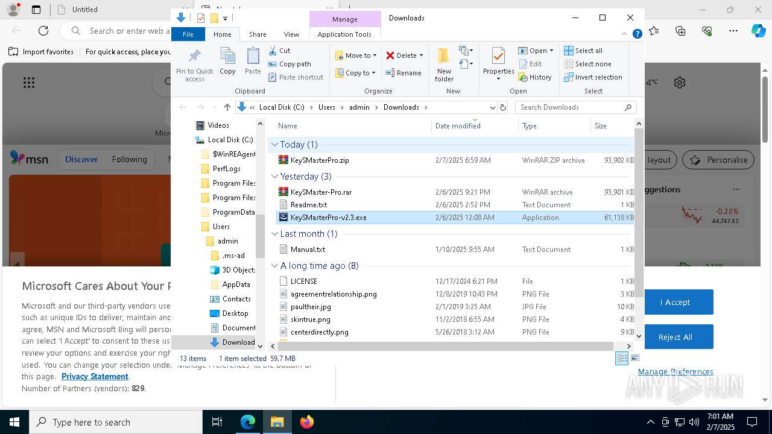Open Task View on taskbar
The image size is (772, 434).
(217, 422)
